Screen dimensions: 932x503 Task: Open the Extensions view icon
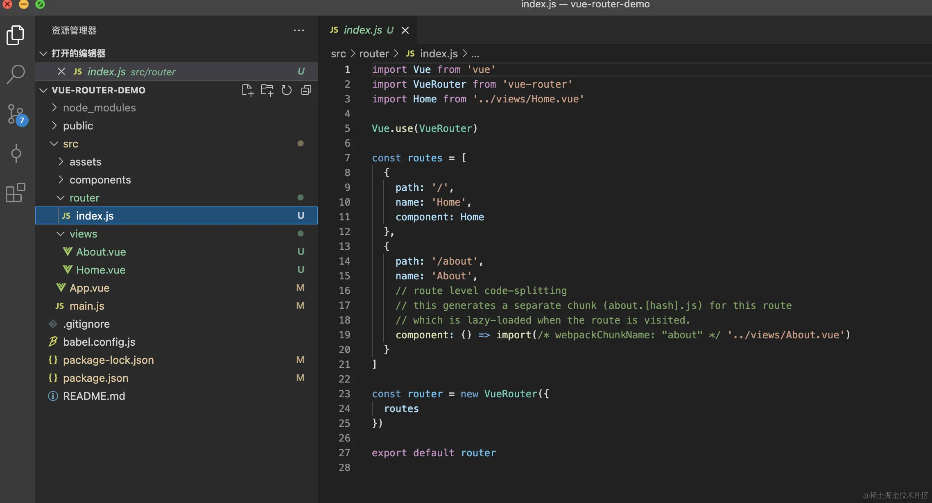tap(16, 193)
